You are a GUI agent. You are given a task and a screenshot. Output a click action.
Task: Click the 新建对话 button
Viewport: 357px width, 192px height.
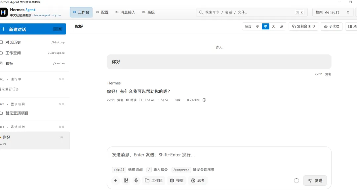[33, 29]
